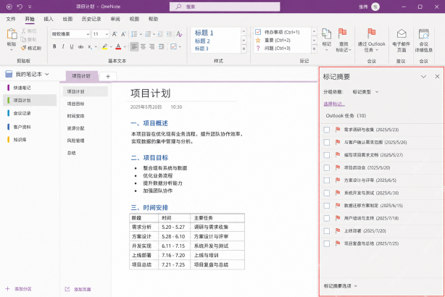Switch to the 视图 ribbon tab
Screen dimensions: 445x297
[x=134, y=19]
